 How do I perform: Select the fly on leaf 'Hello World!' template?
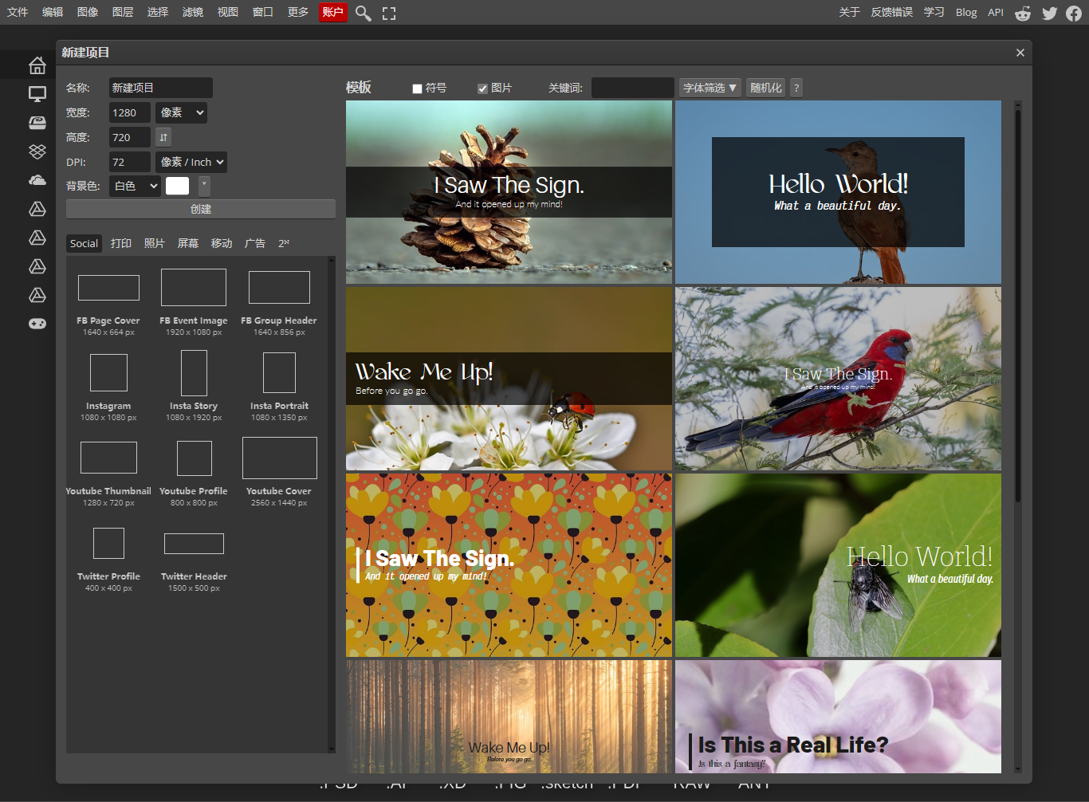pyautogui.click(x=838, y=565)
